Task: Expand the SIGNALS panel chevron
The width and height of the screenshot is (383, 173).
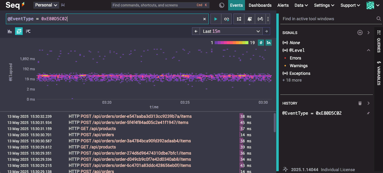Action: coord(369,33)
